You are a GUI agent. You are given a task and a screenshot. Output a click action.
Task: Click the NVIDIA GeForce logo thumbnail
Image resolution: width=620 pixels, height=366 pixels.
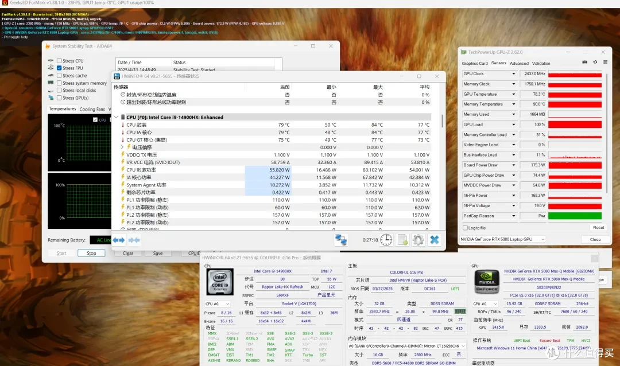tap(486, 282)
